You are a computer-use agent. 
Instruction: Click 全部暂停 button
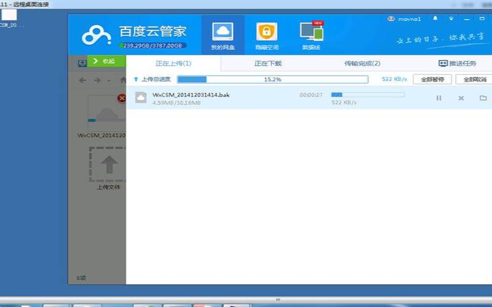(432, 79)
